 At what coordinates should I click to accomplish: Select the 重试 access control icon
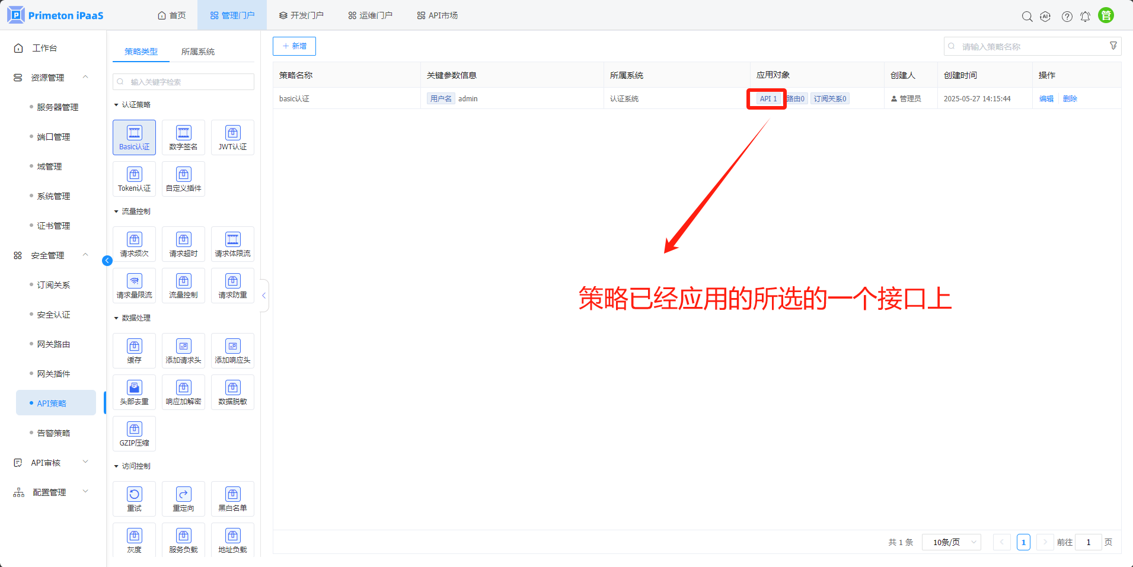134,499
